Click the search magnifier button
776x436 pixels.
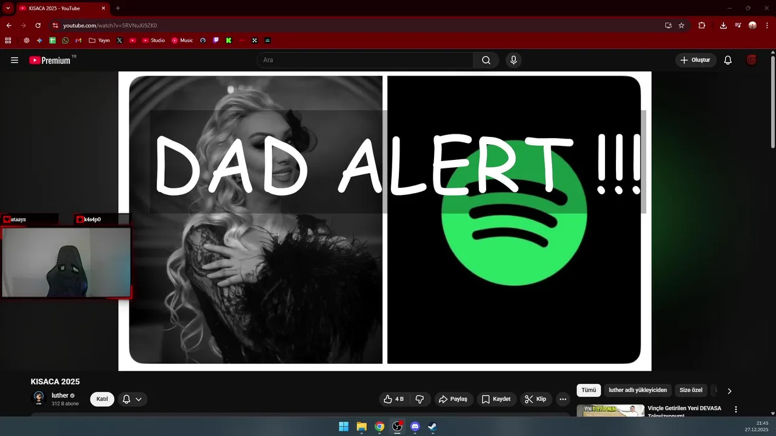(486, 60)
